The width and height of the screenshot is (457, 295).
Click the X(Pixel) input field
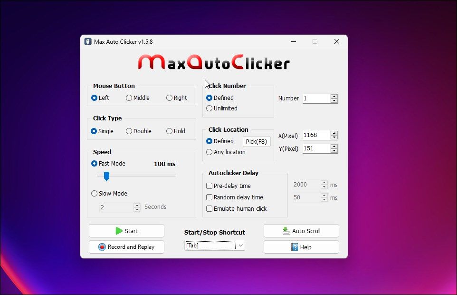click(x=316, y=135)
